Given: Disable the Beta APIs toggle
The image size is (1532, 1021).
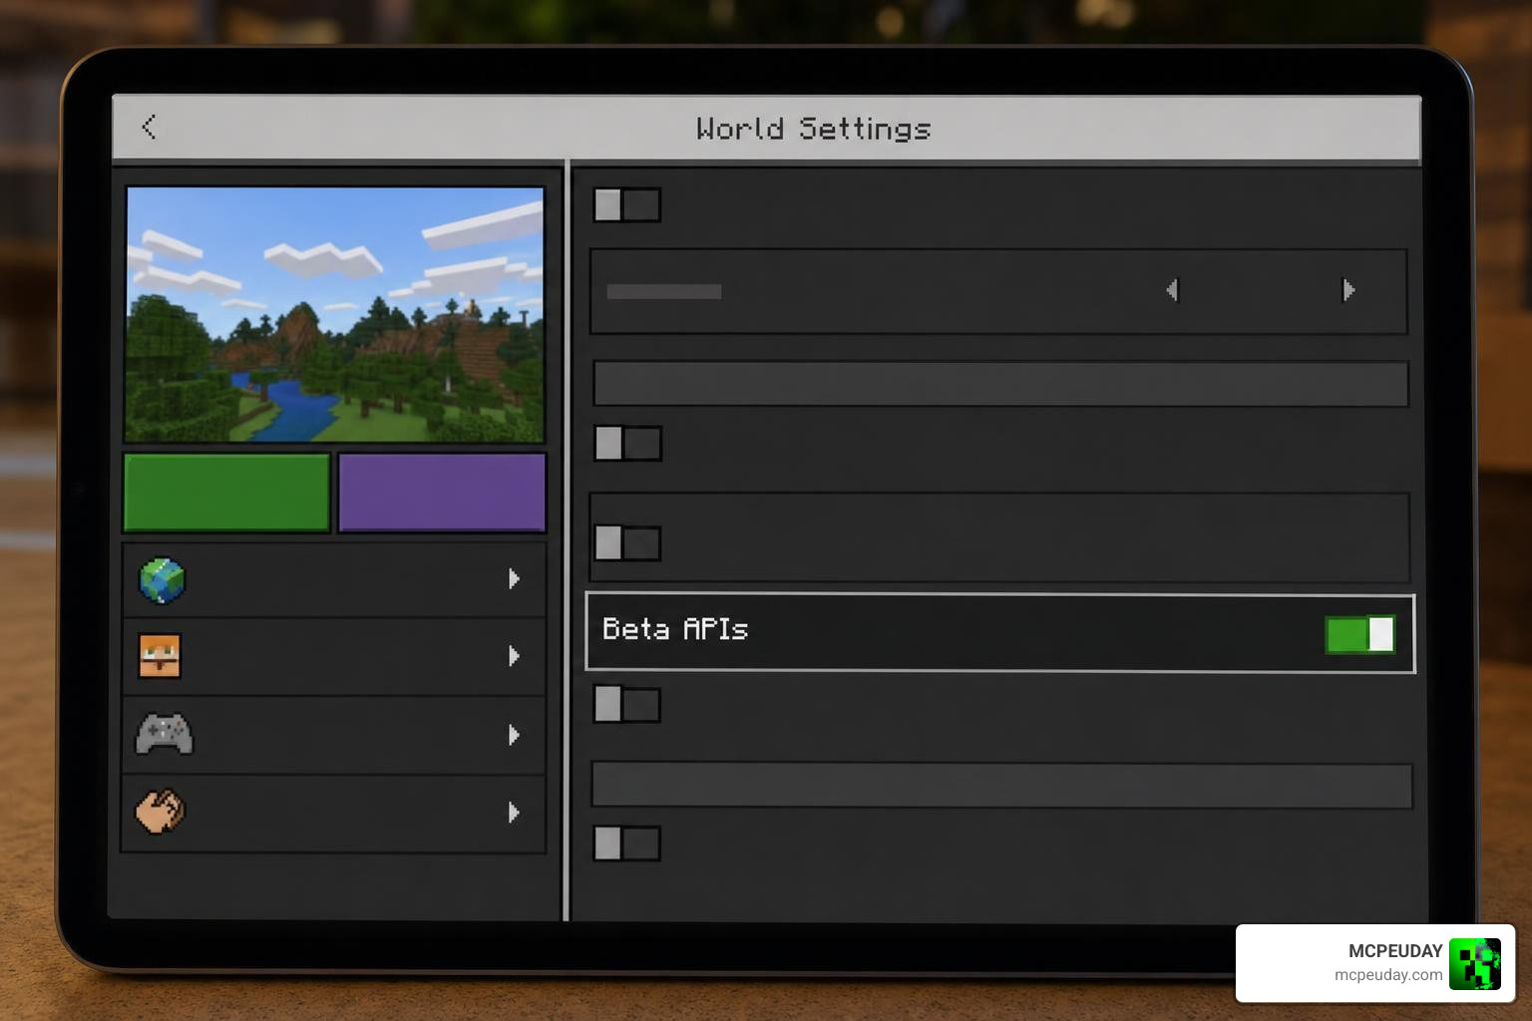Looking at the screenshot, I should pyautogui.click(x=1359, y=634).
